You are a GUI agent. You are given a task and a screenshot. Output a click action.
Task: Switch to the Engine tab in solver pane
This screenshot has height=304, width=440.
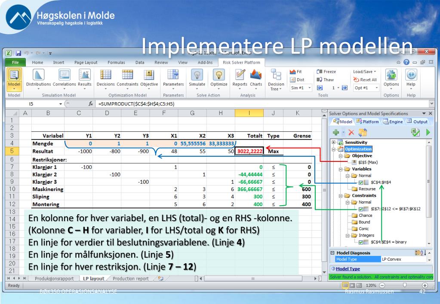coord(393,122)
